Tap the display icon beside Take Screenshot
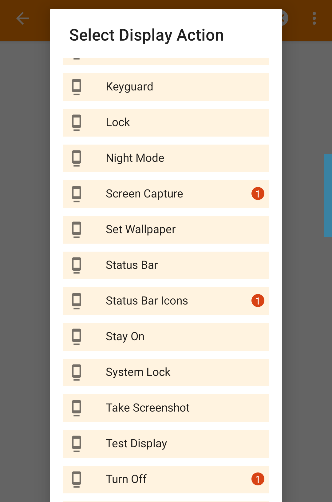The height and width of the screenshot is (502, 332). point(77,408)
